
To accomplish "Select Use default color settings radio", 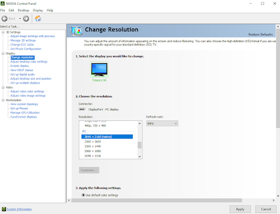I will tap(83, 195).
